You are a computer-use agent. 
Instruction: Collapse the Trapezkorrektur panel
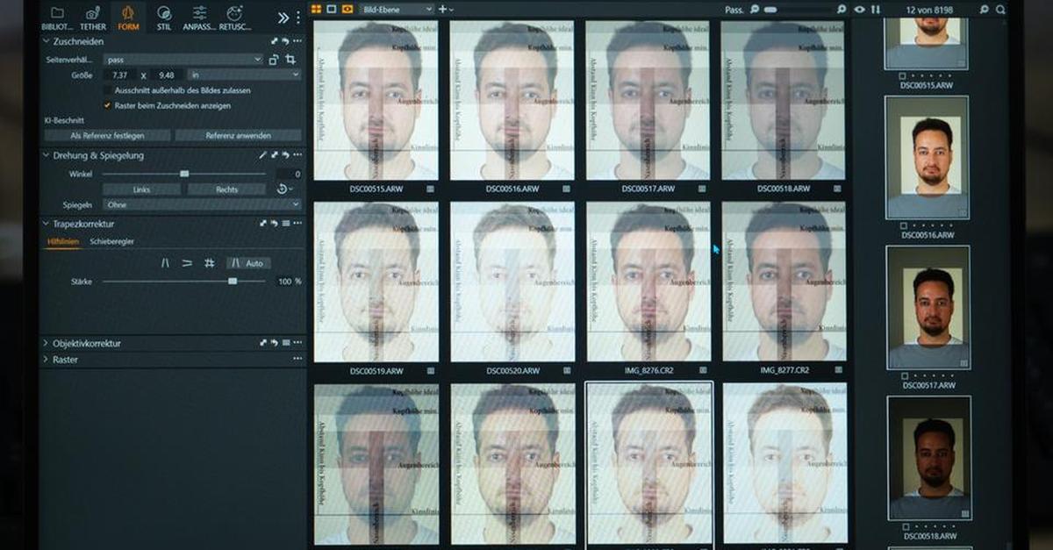click(x=47, y=225)
